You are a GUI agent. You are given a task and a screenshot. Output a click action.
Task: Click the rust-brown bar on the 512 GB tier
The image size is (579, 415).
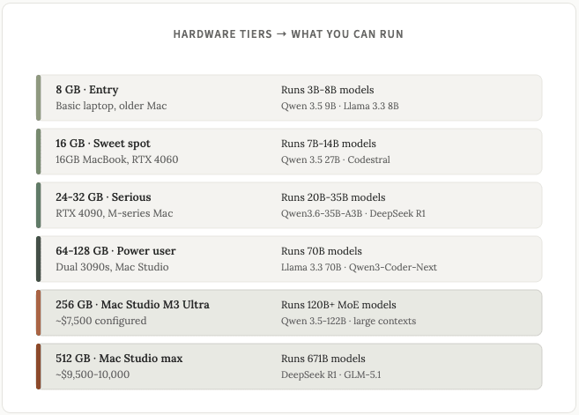pyautogui.click(x=39, y=367)
